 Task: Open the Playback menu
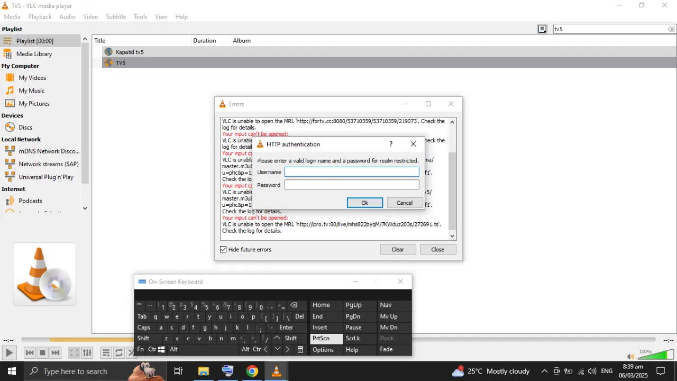click(40, 17)
